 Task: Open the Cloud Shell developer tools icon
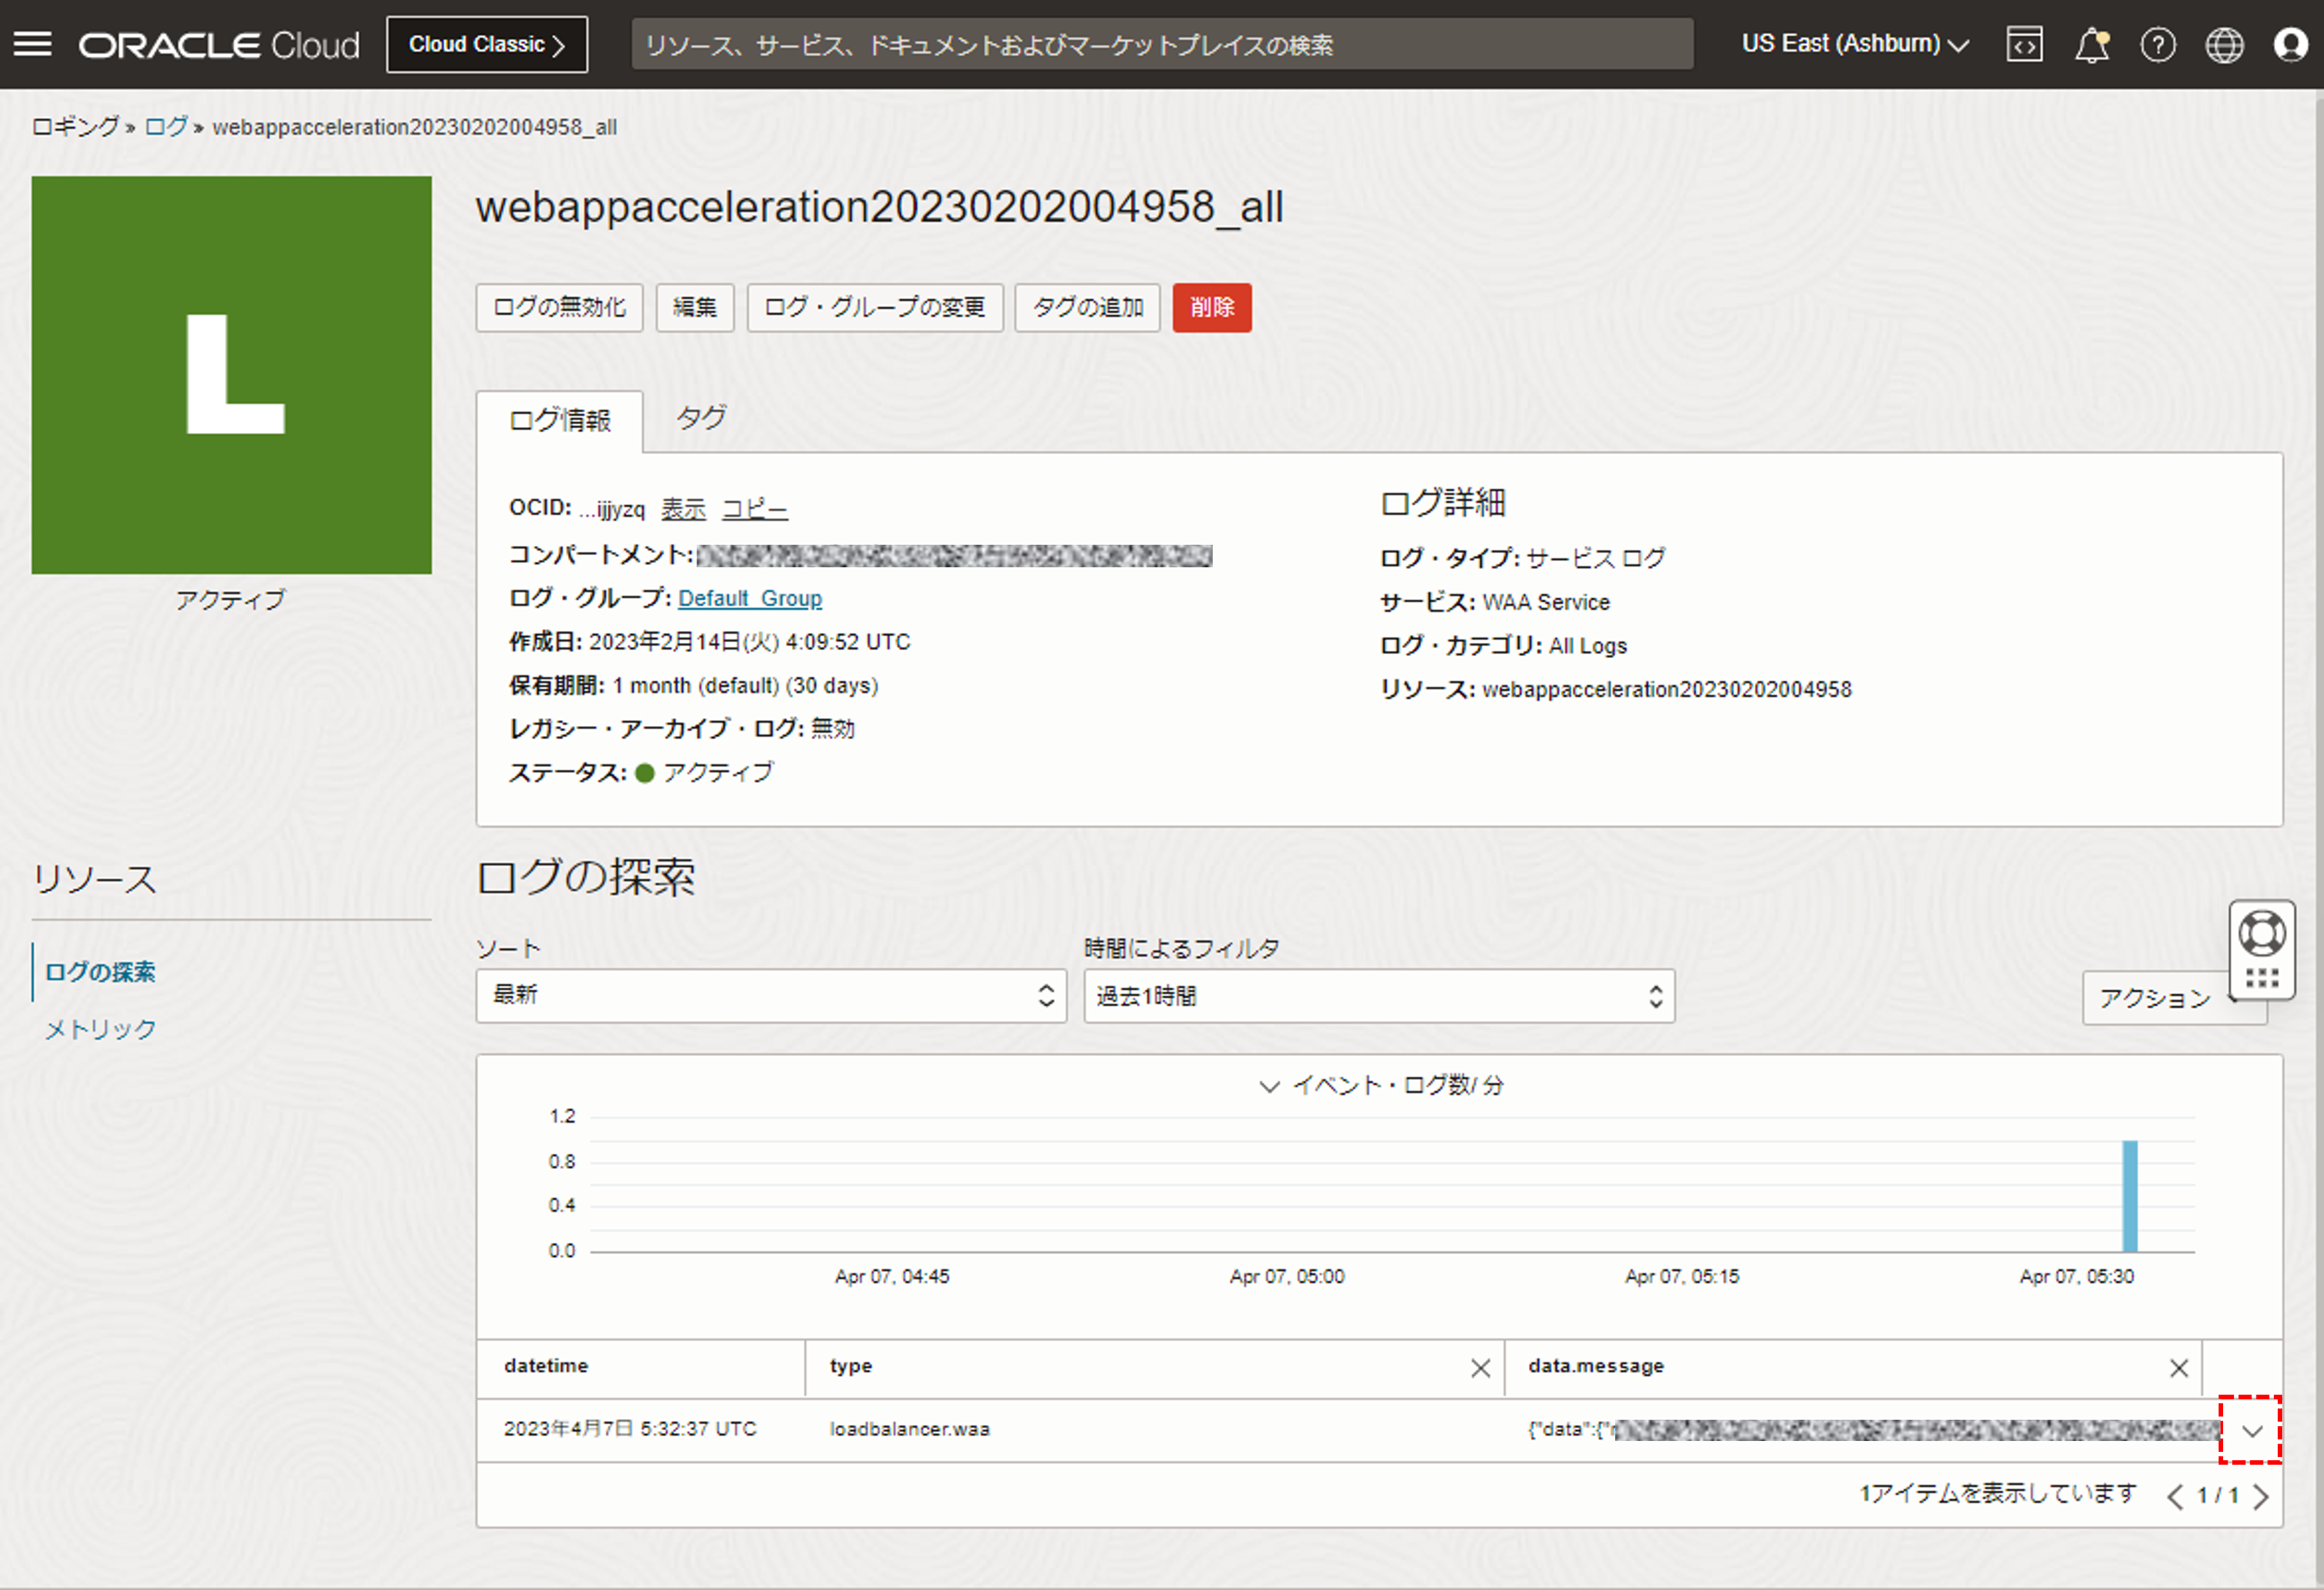(x=2024, y=45)
